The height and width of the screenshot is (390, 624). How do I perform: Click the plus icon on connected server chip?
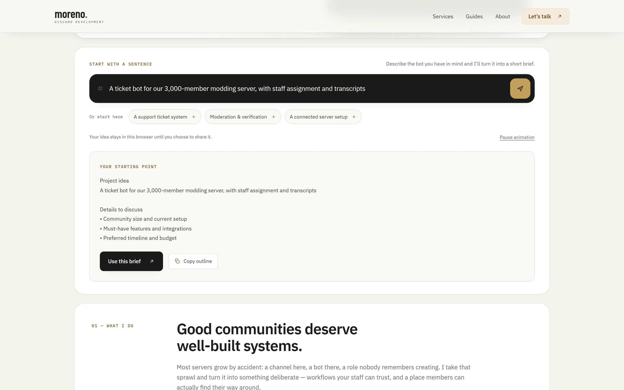tap(354, 117)
